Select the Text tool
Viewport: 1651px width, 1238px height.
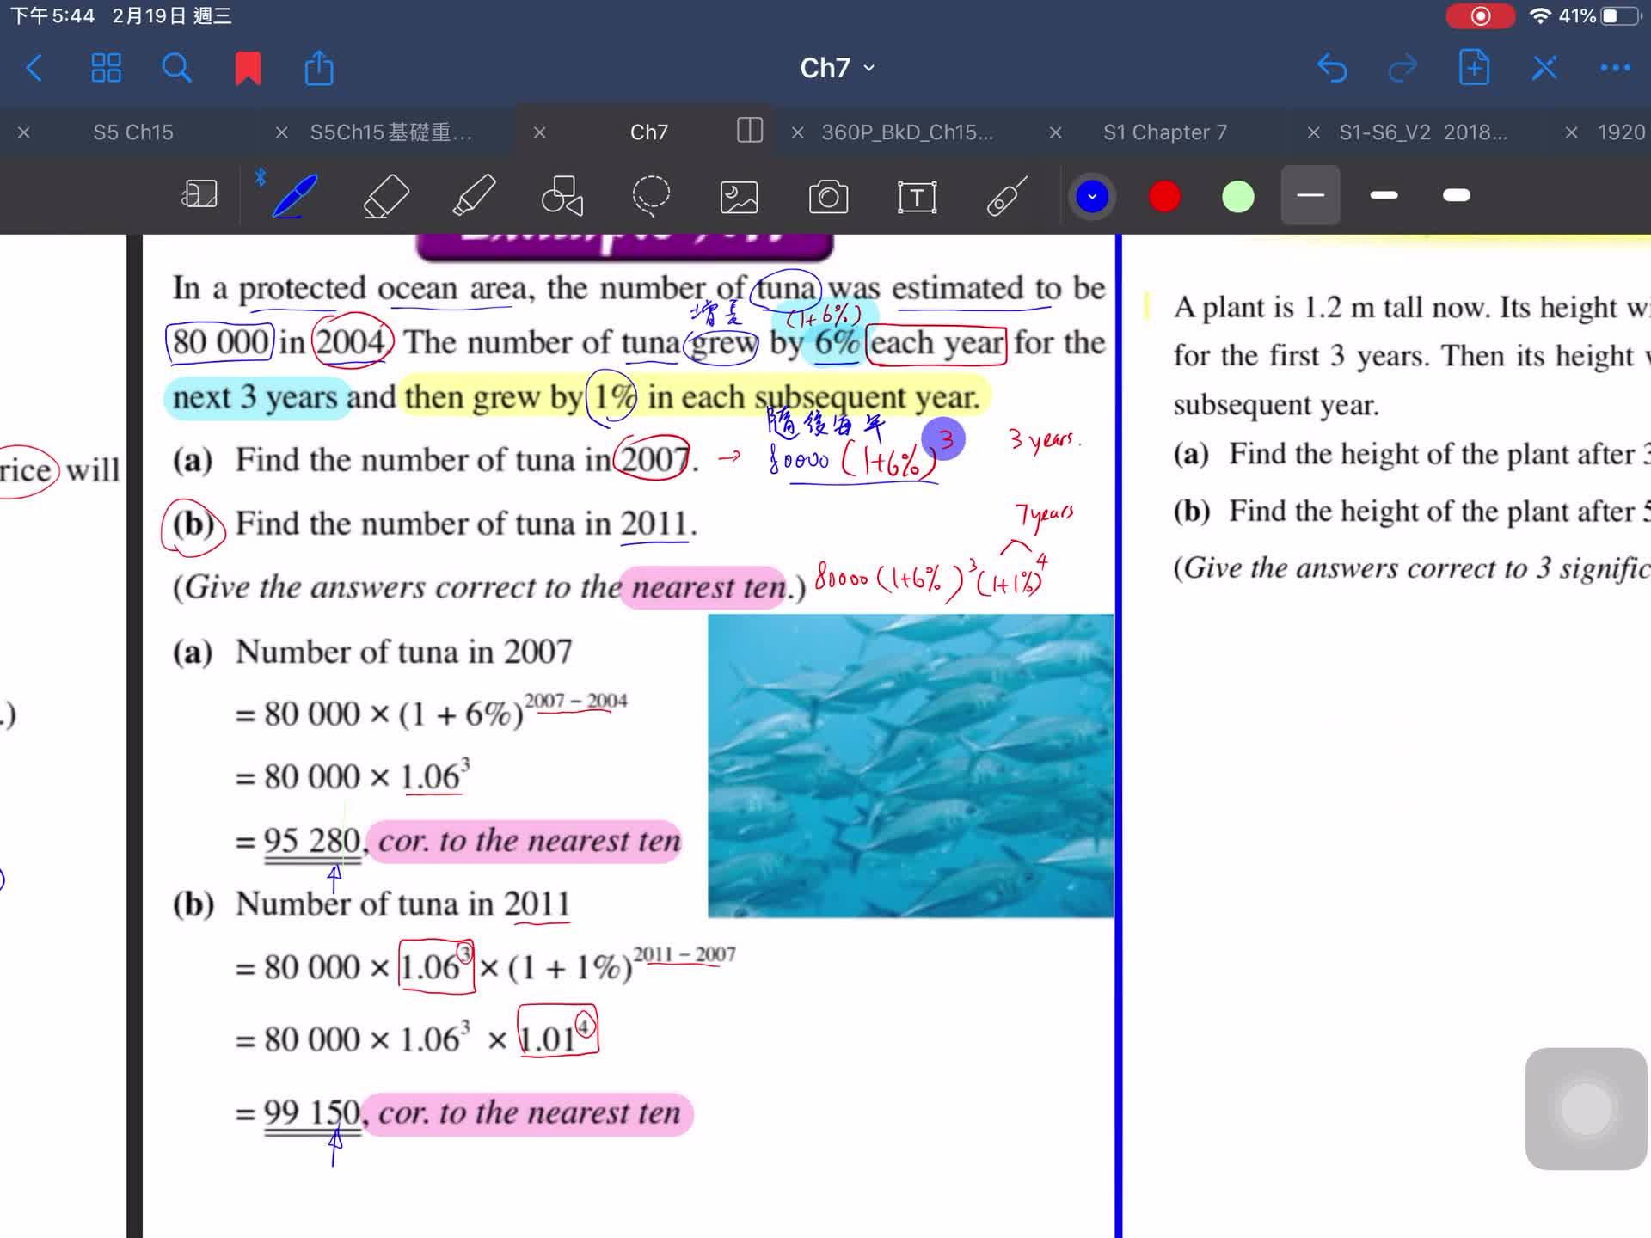pos(917,196)
